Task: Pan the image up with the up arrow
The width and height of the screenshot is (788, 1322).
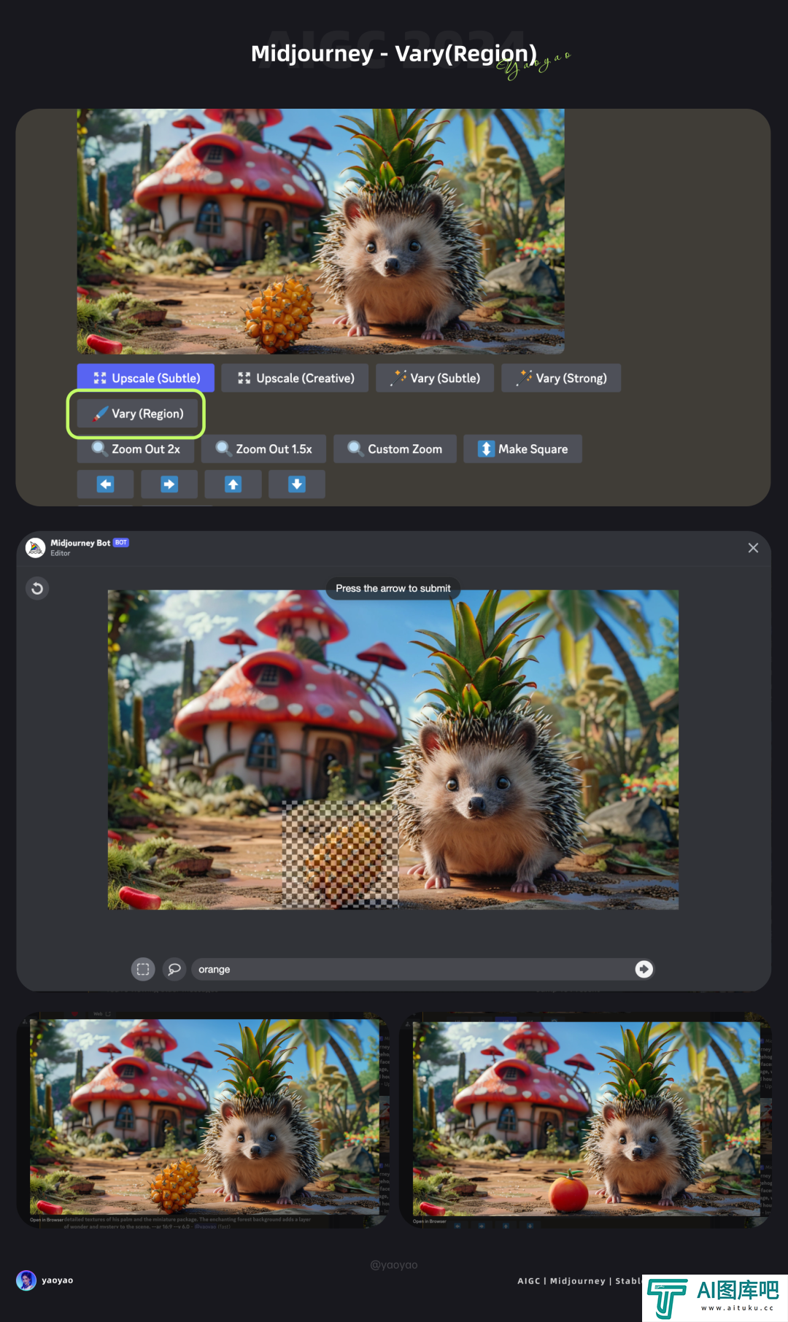Action: (x=233, y=484)
